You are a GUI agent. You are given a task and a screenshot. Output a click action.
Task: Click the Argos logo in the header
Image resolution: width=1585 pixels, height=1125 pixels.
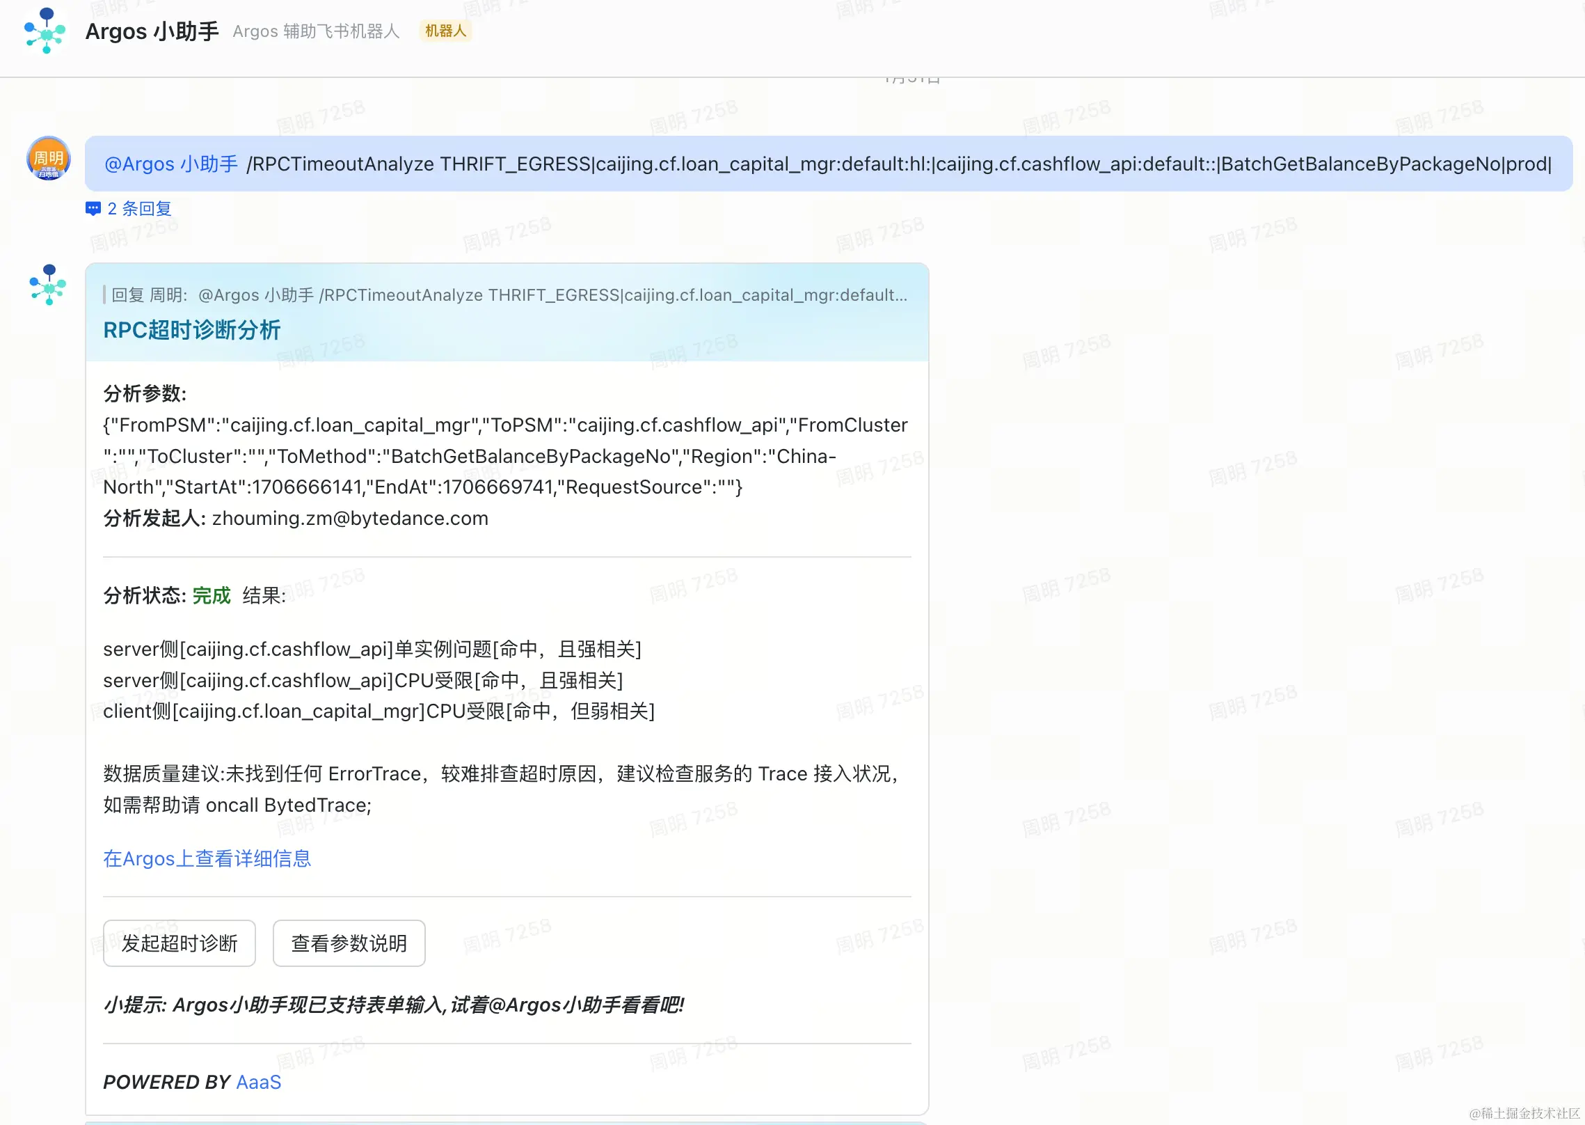(x=45, y=31)
